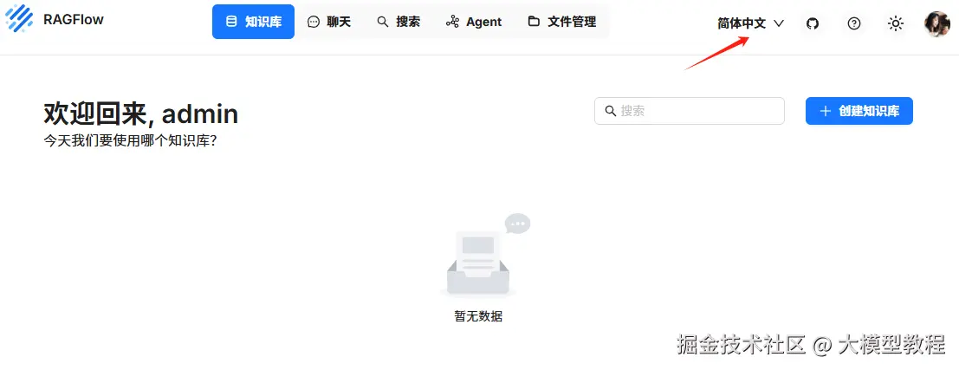Image resolution: width=959 pixels, height=370 pixels.
Task: Click the RAGFlow logo icon
Action: coord(19,19)
